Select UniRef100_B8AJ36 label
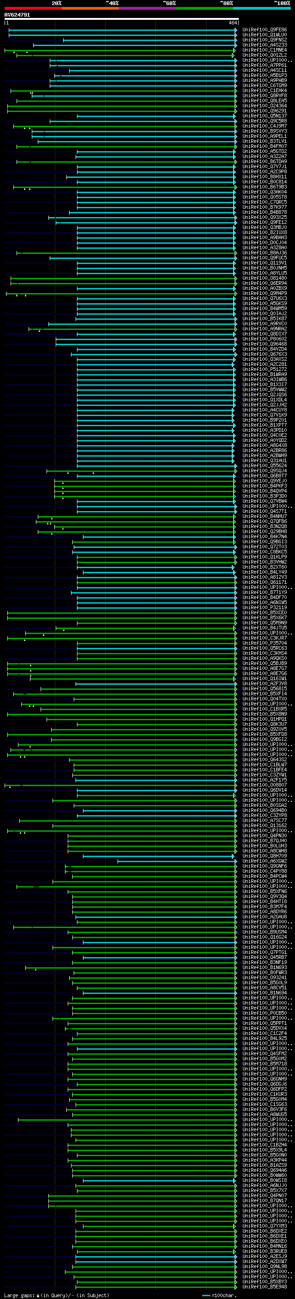The width and height of the screenshot is (295, 1299). pos(264,253)
